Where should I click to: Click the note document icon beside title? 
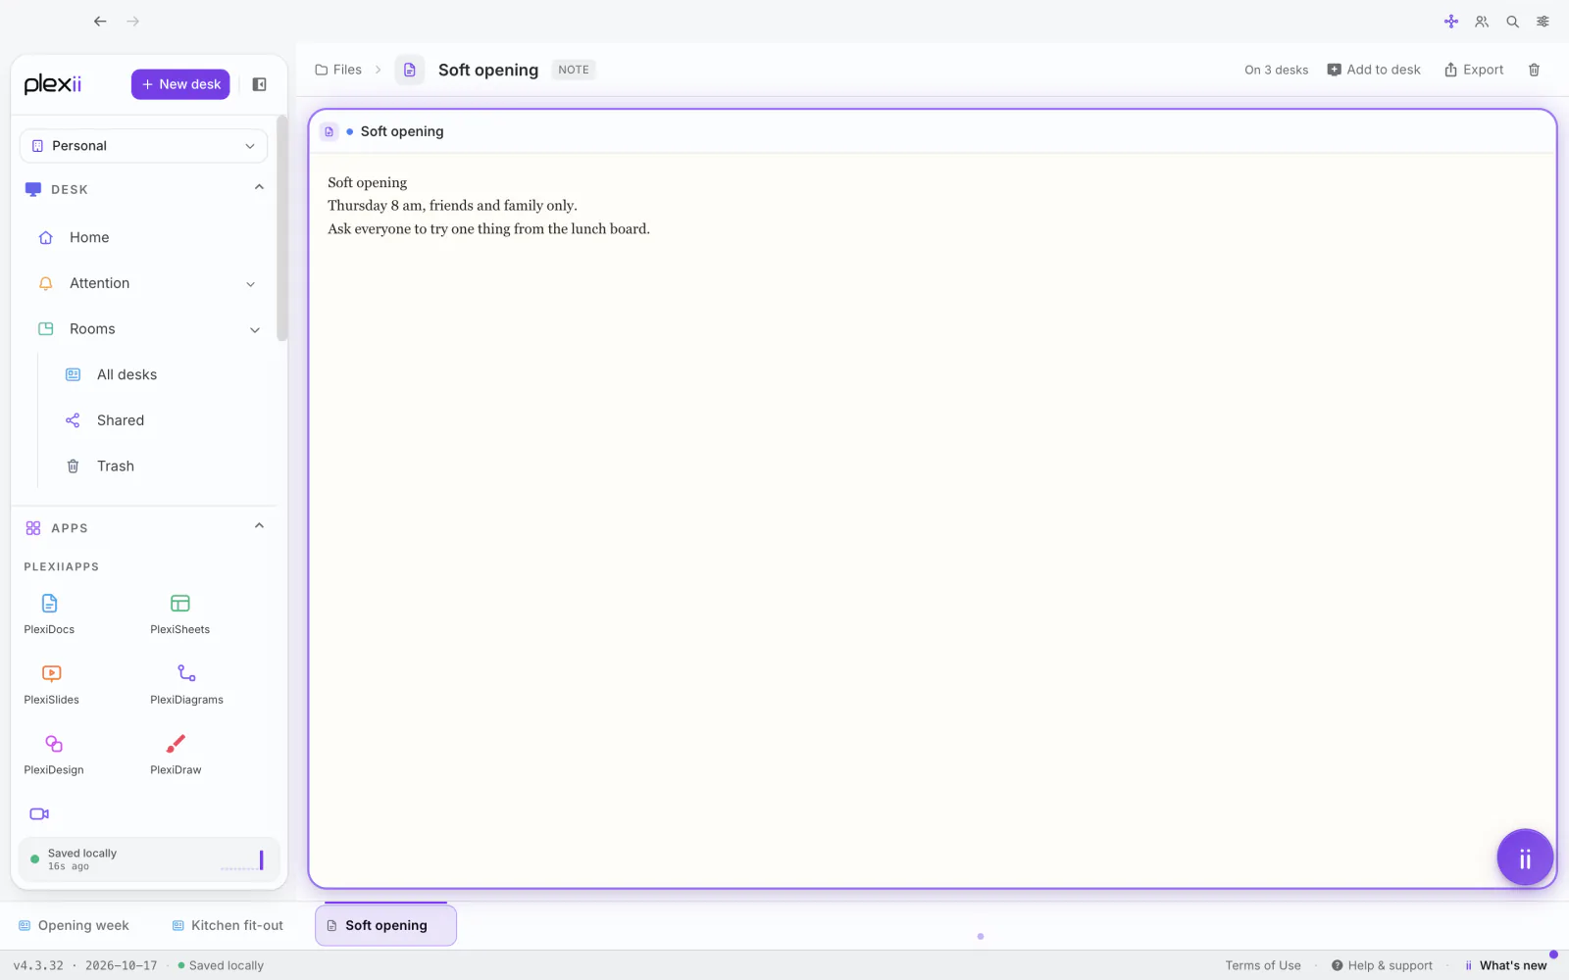click(410, 70)
